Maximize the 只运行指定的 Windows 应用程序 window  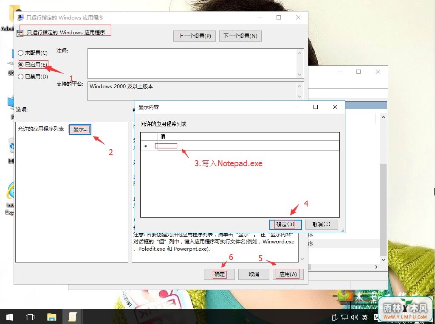279,17
